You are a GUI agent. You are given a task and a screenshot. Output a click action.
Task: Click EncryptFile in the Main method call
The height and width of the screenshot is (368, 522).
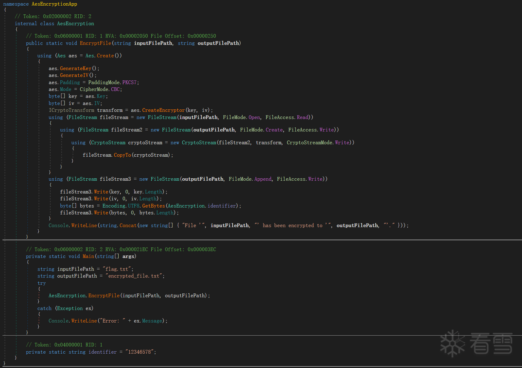coord(104,296)
